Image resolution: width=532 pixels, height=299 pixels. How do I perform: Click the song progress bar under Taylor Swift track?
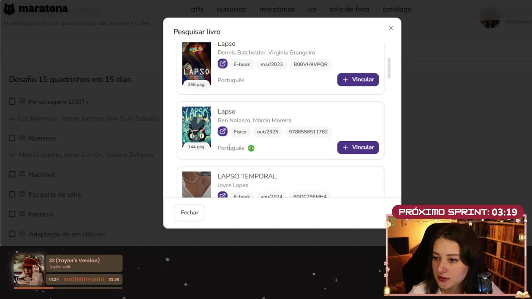(68, 287)
